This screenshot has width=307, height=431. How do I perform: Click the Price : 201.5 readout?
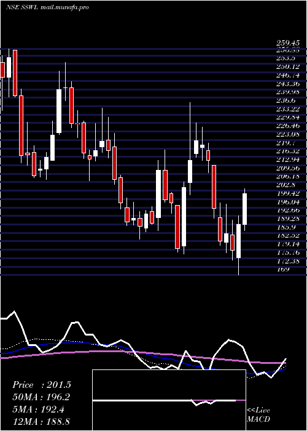(x=41, y=385)
